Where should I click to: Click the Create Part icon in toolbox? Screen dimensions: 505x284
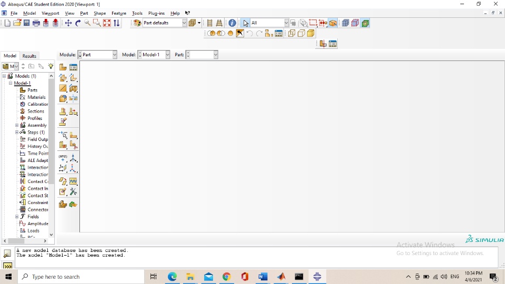(x=63, y=67)
